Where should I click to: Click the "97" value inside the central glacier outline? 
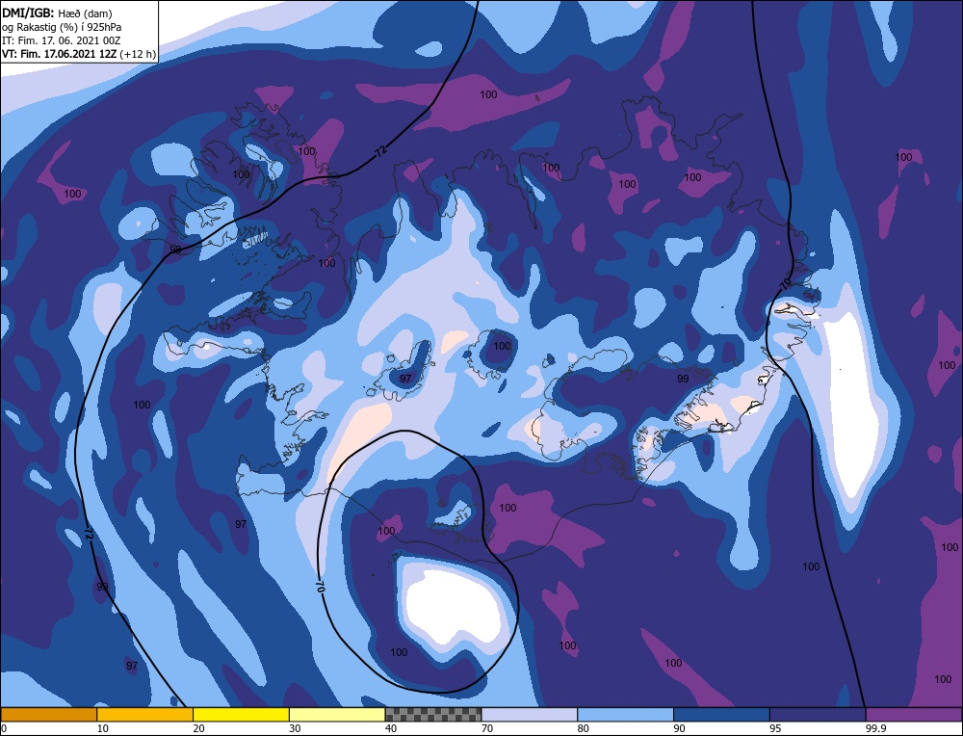(405, 379)
